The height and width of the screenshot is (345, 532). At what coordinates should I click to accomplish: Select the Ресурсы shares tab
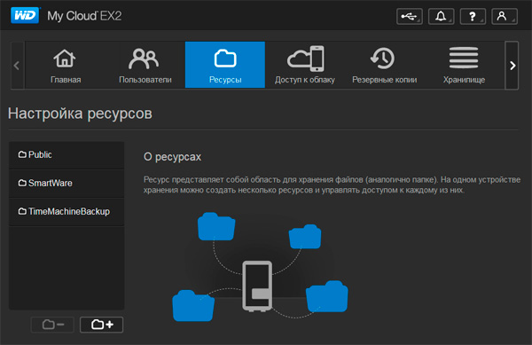pyautogui.click(x=225, y=65)
